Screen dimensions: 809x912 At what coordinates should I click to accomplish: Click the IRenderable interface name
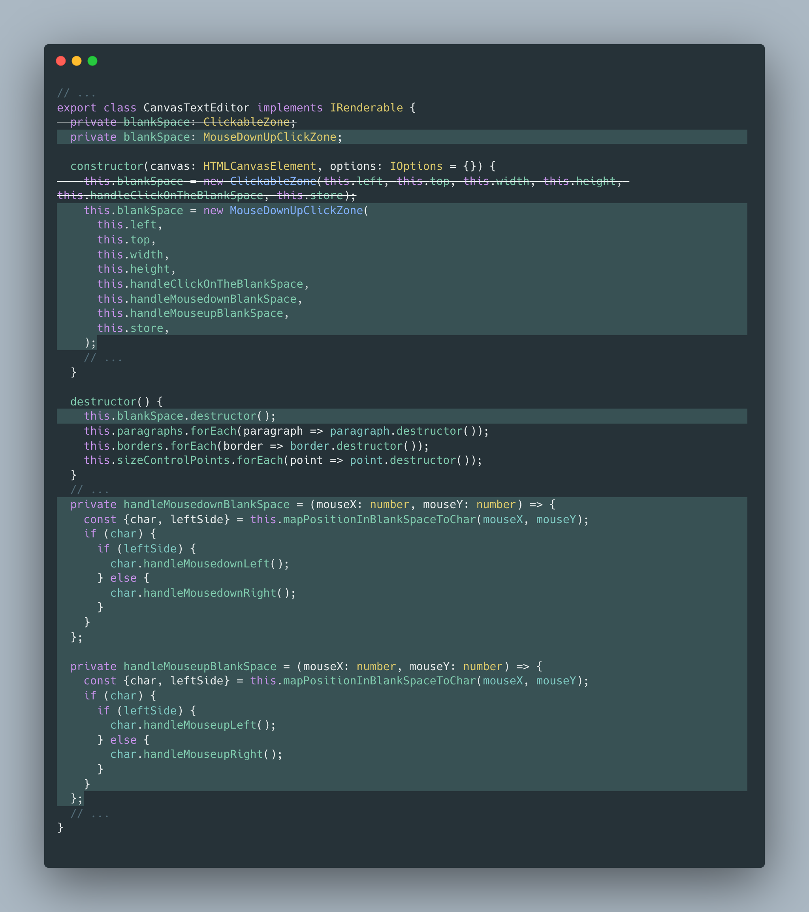[366, 108]
